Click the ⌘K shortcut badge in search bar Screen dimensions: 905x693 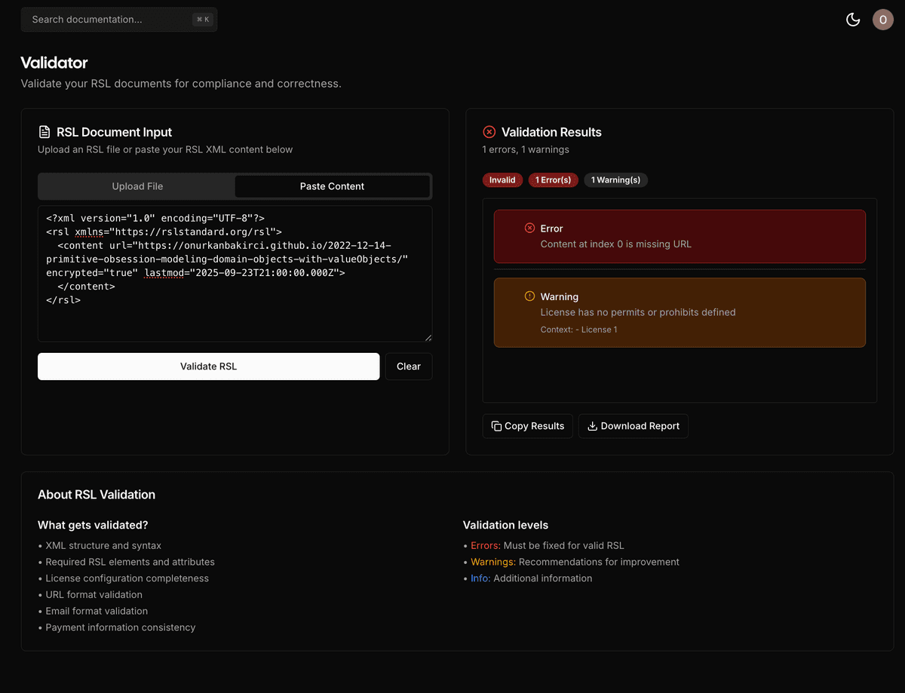(202, 19)
